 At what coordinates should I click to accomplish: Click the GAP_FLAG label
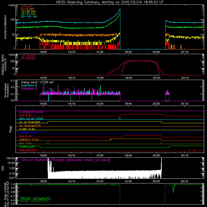pyautogui.click(x=25, y=115)
